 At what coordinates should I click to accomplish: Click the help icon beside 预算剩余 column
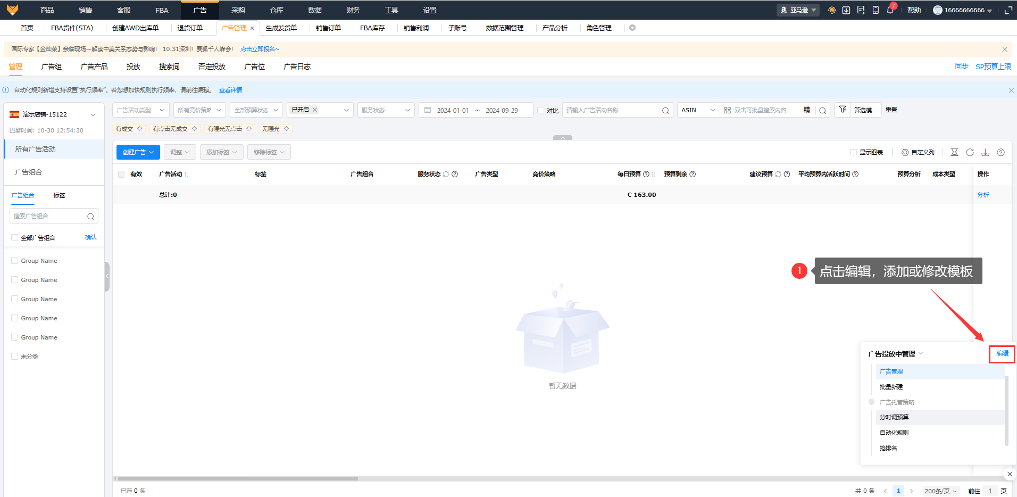point(693,174)
